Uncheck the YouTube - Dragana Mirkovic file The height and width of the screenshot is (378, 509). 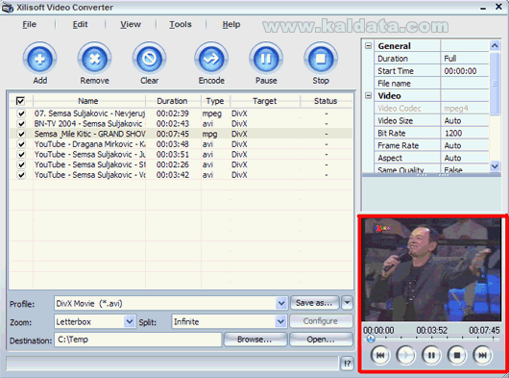click(21, 144)
